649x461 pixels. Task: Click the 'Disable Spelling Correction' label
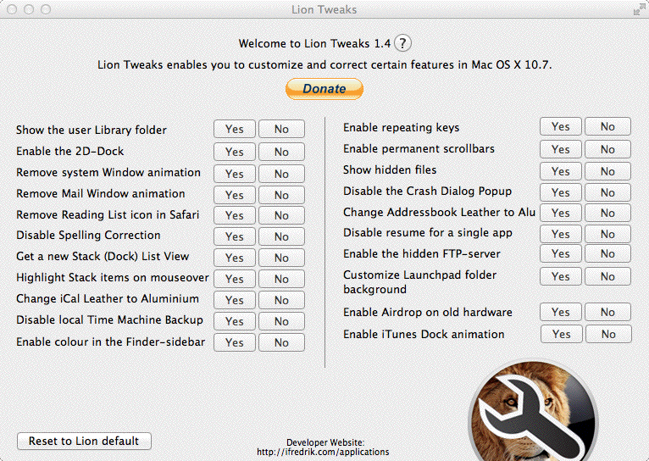pos(88,236)
